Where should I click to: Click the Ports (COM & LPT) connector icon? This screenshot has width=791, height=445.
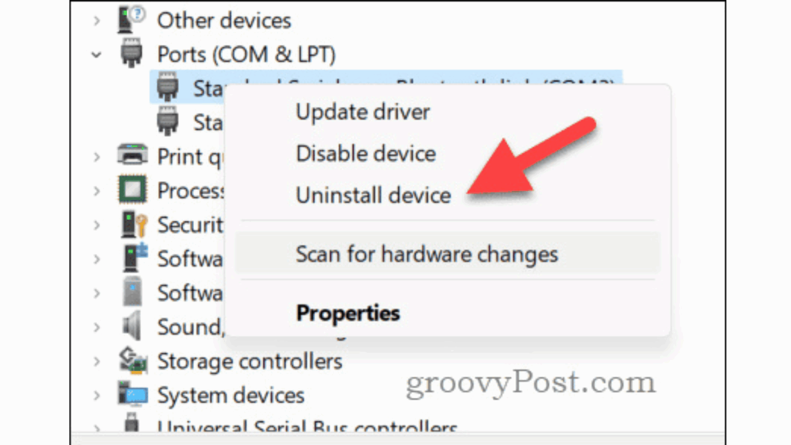tap(131, 53)
